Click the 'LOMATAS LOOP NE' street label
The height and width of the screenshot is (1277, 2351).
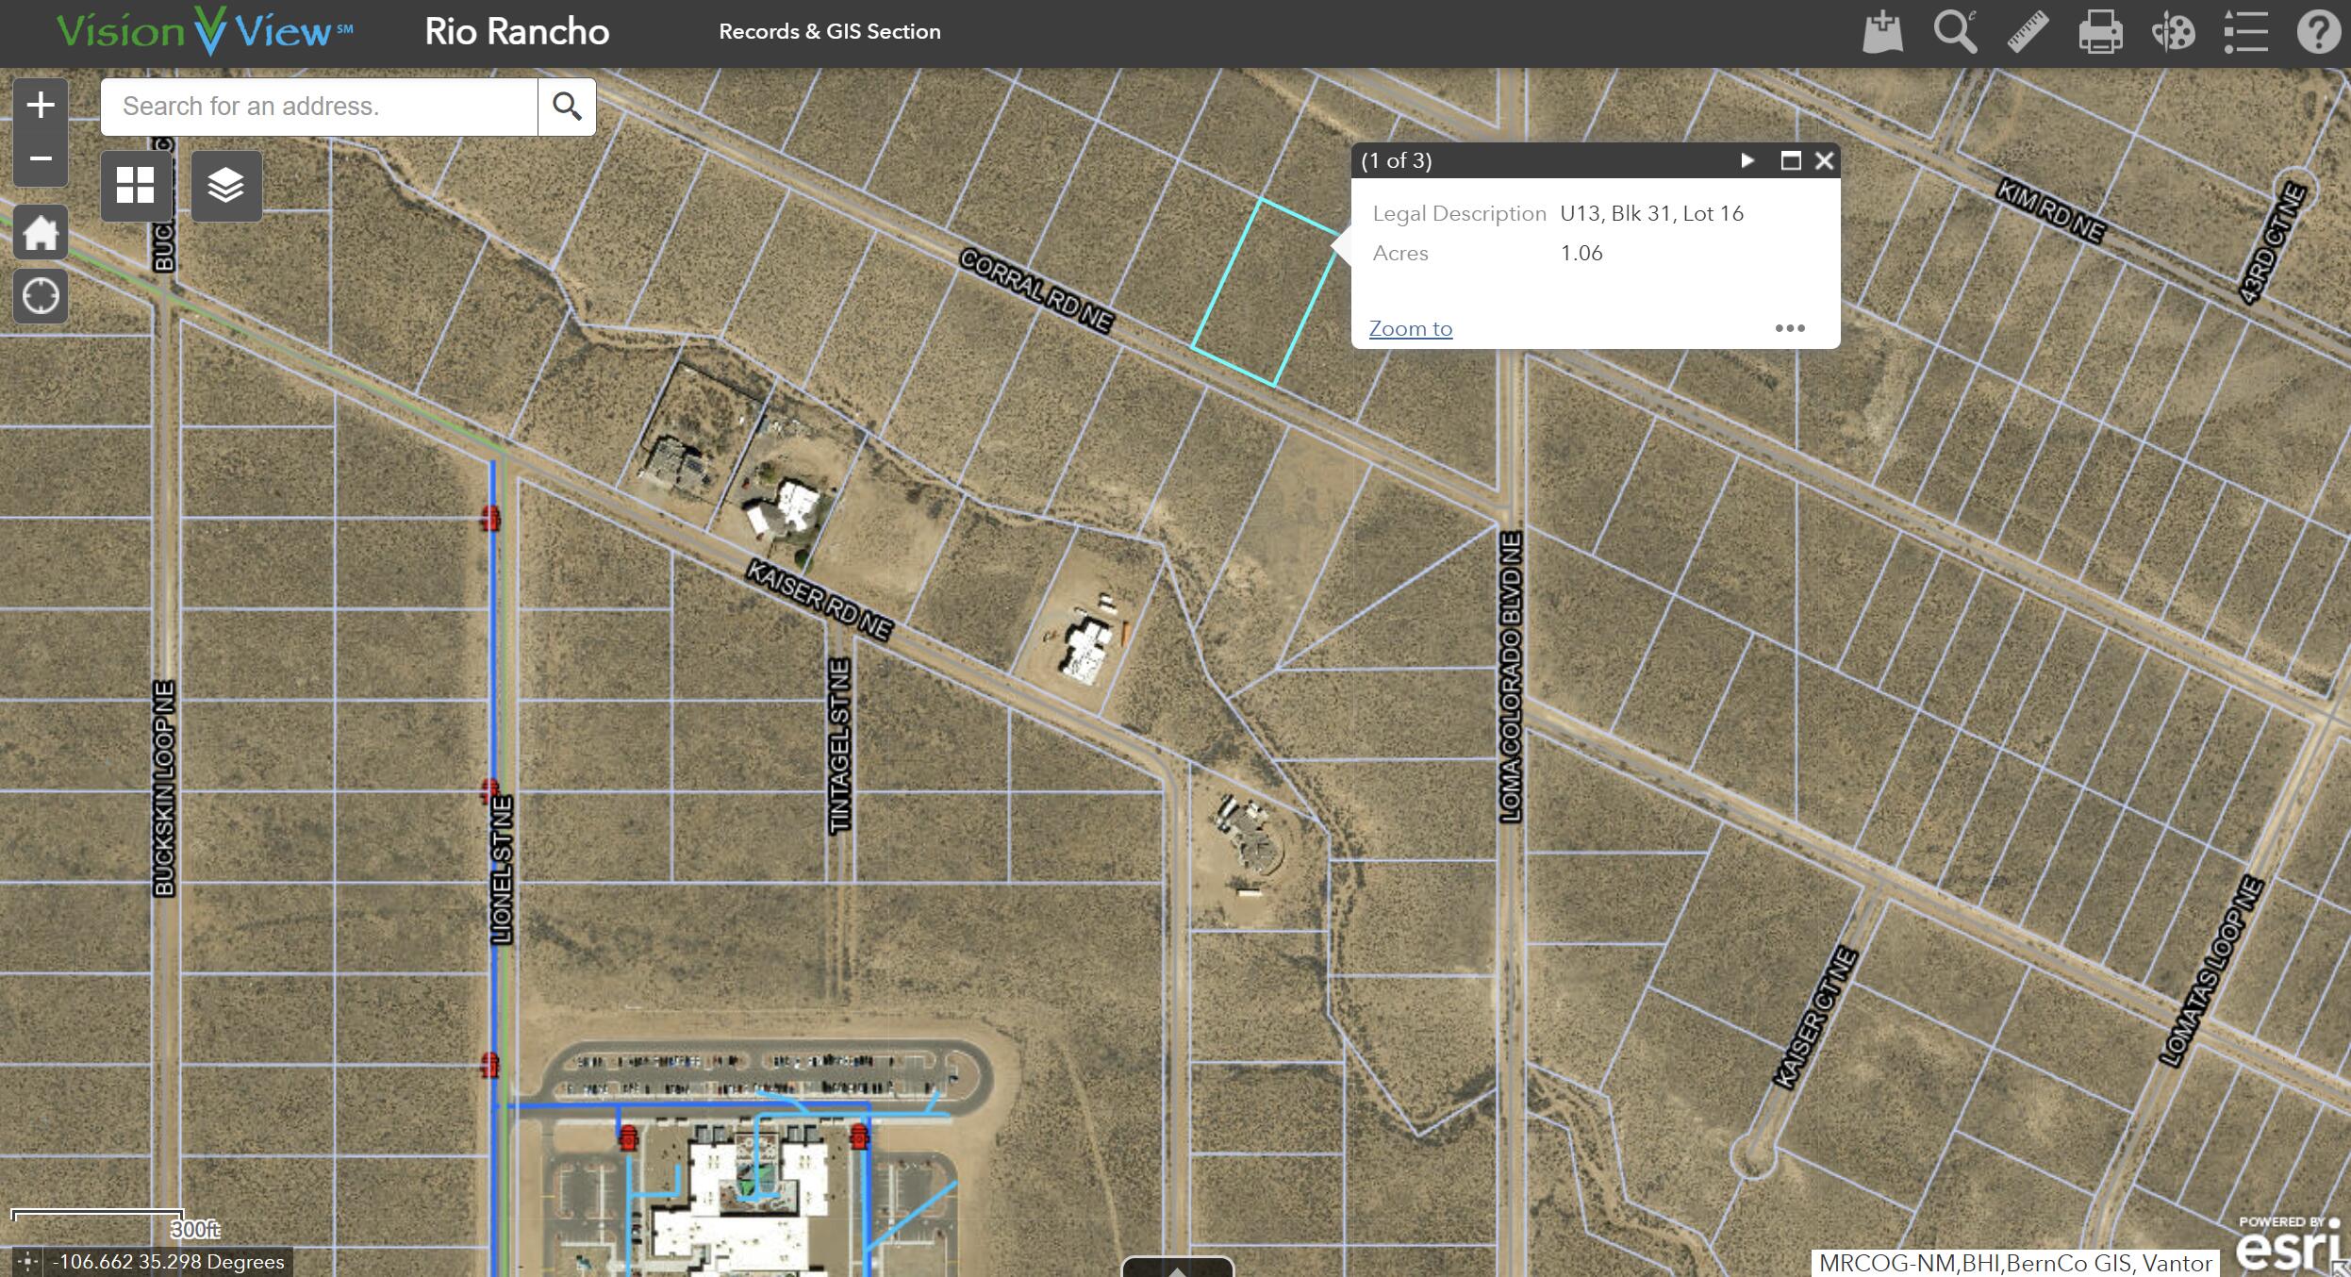[x=2211, y=971]
